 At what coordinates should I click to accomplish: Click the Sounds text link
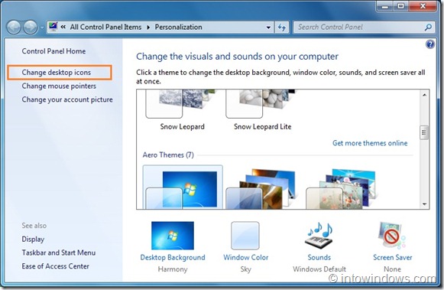click(x=319, y=257)
